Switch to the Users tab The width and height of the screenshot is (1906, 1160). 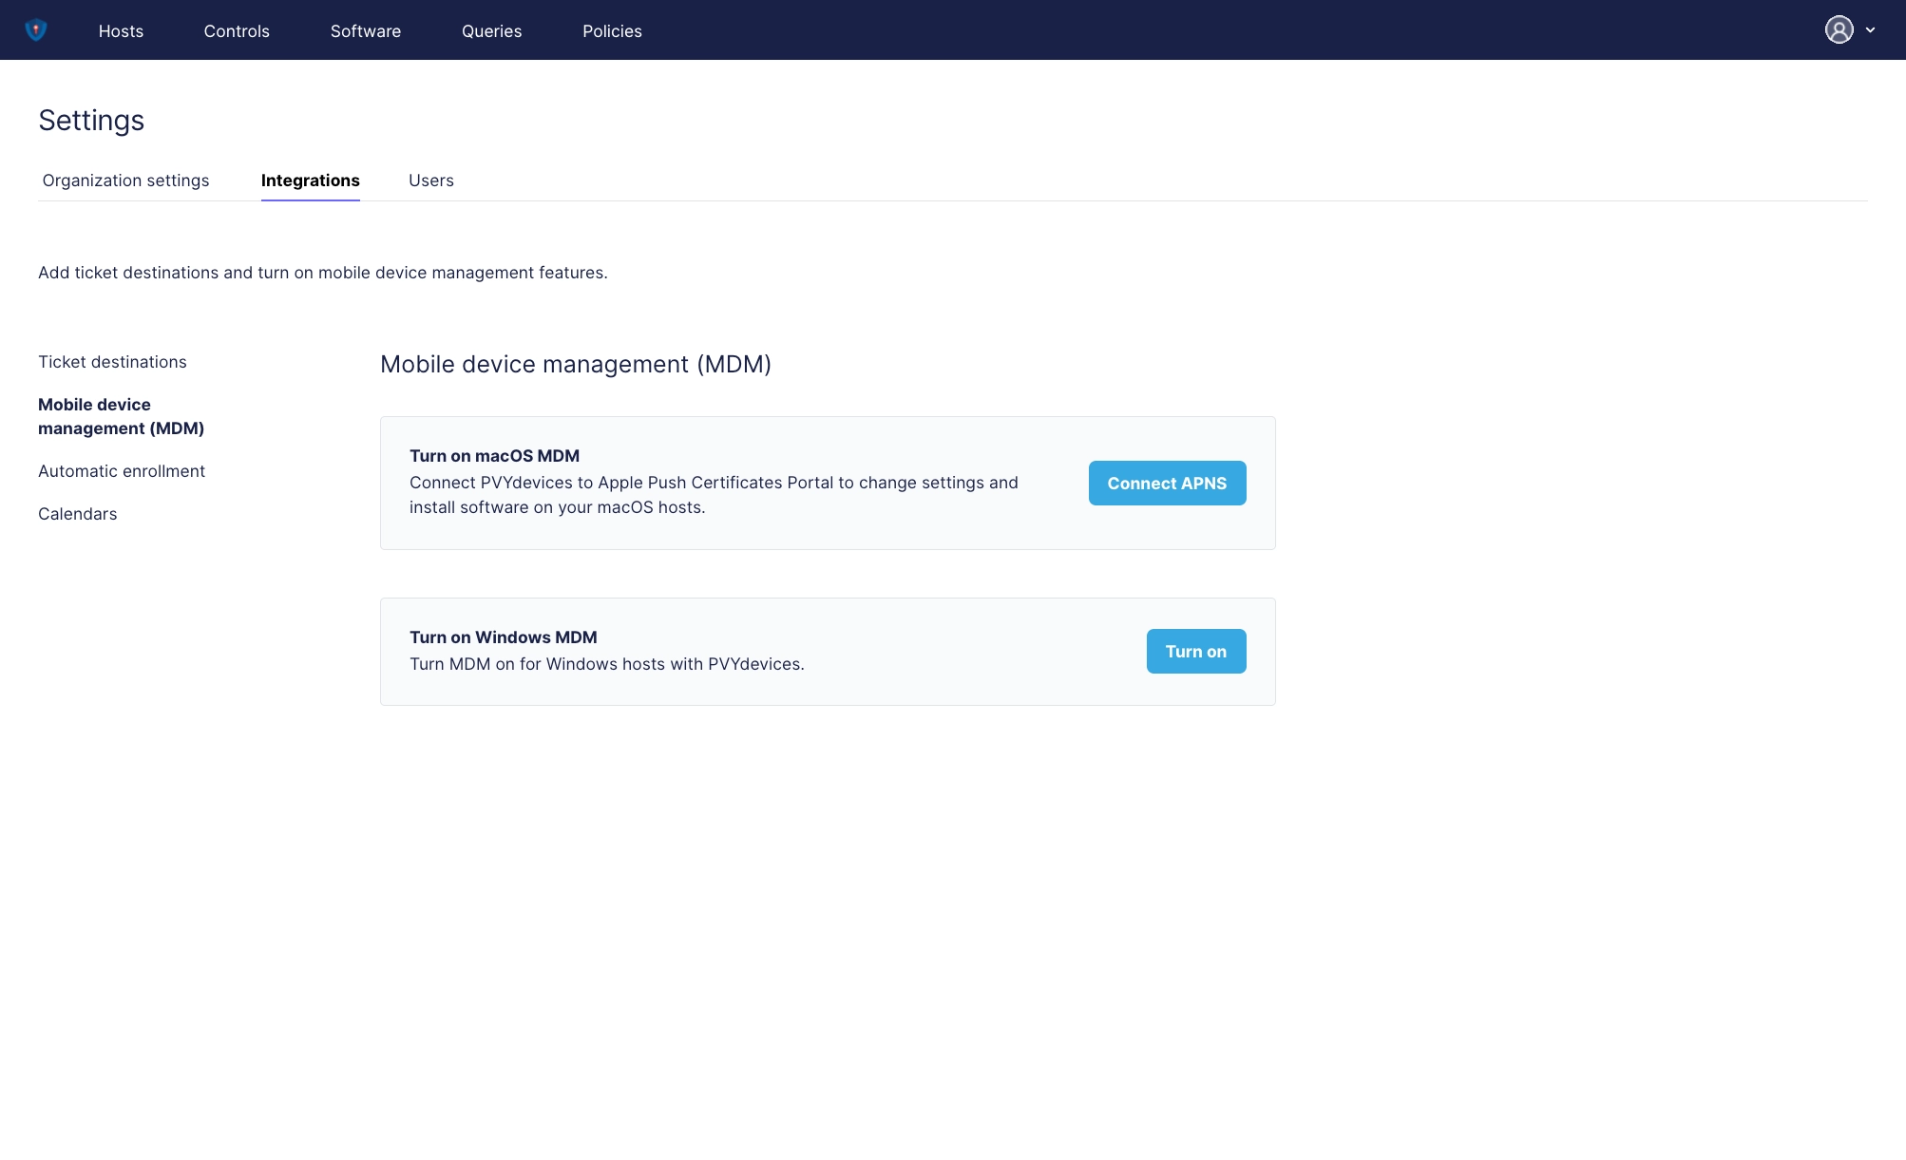431,181
